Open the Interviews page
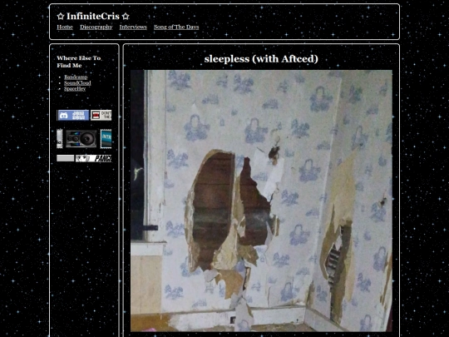Viewport: 449px width, 337px height. pos(133,27)
